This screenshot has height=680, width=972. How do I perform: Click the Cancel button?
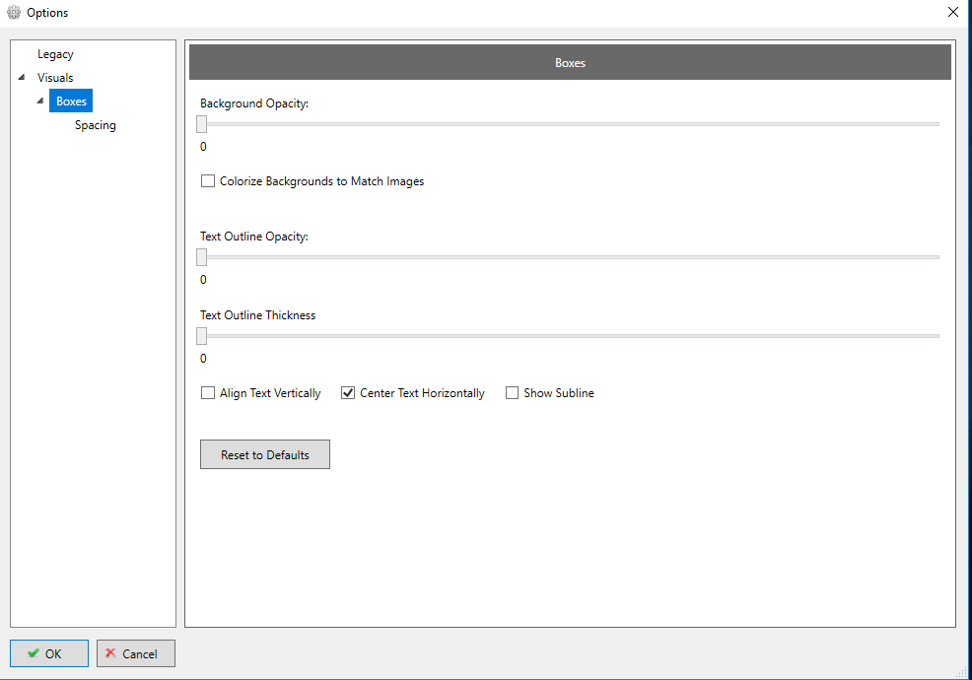[x=136, y=653]
